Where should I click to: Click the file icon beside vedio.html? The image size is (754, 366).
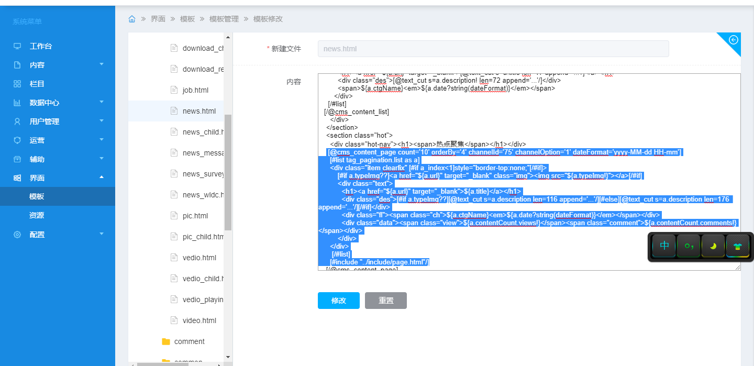pyautogui.click(x=174, y=258)
